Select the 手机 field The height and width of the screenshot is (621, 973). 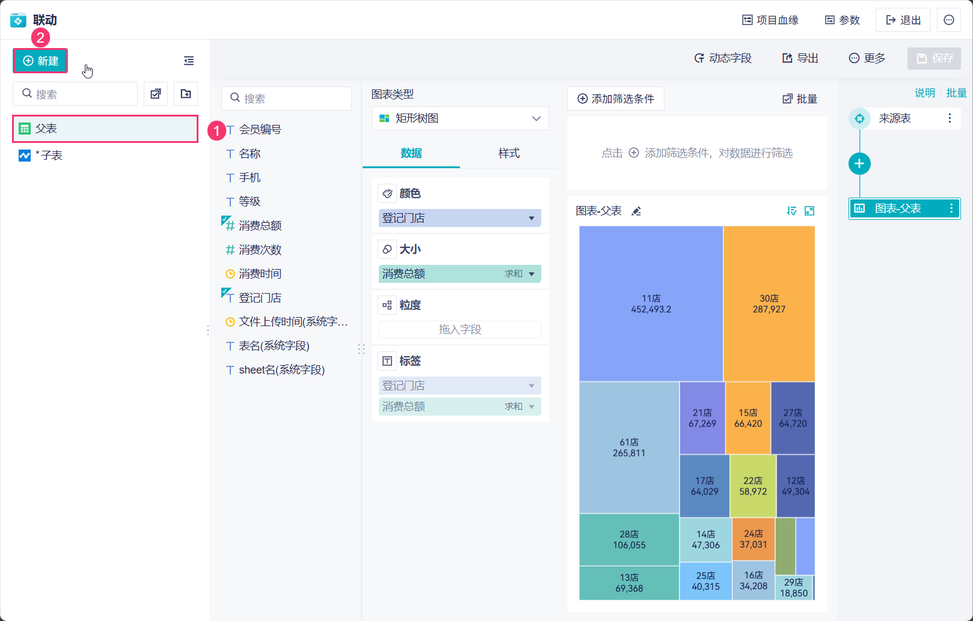pos(250,177)
